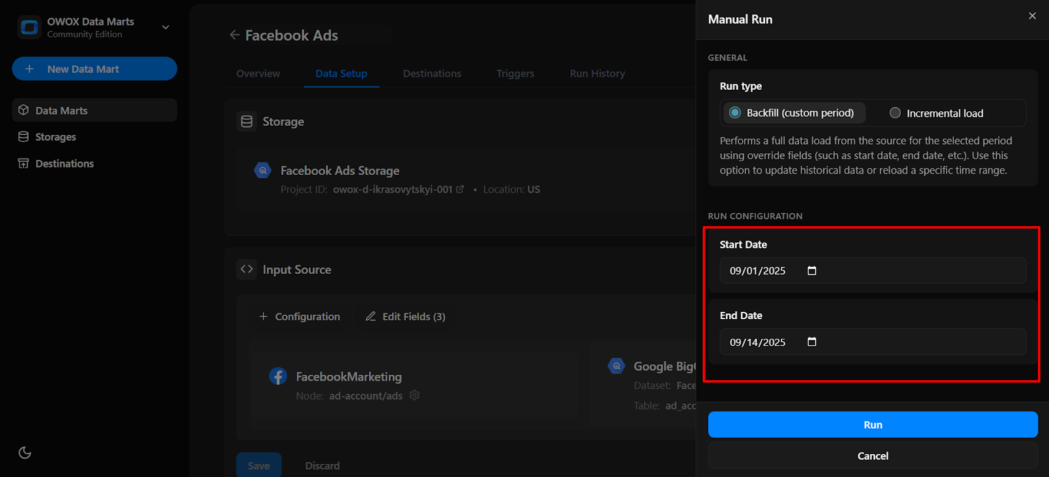Viewport: 1049px width, 477px height.
Task: Click the Google BigQuery destination icon
Action: [616, 366]
